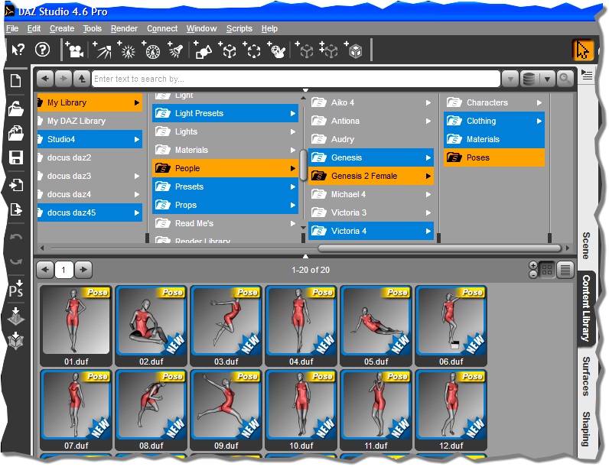The height and width of the screenshot is (467, 609).
Task: Select the Props folder
Action: tap(225, 205)
